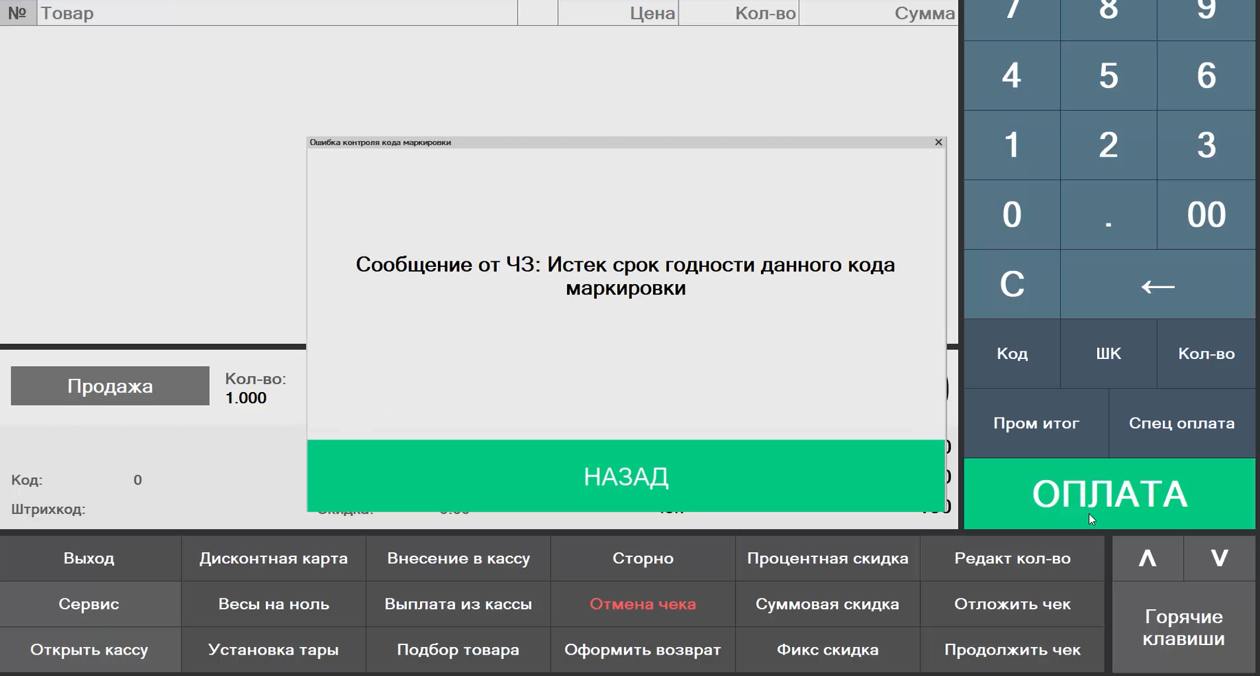
Task: Click the Продажа mode indicator
Action: (x=110, y=386)
